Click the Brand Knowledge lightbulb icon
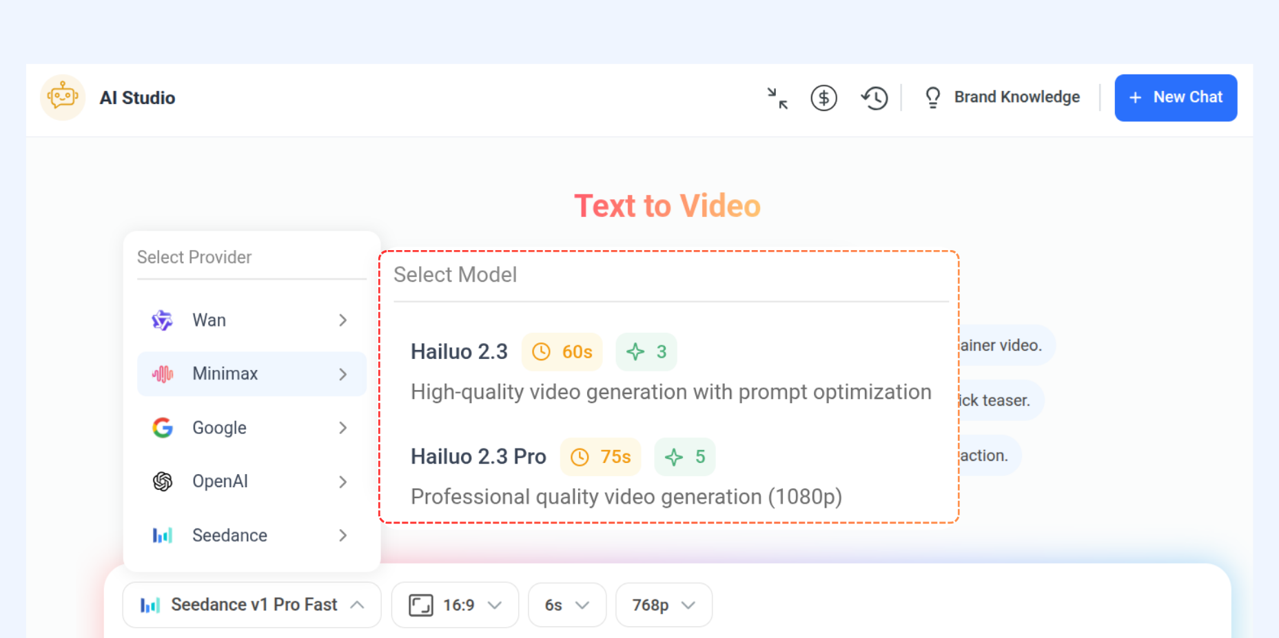 coord(933,97)
